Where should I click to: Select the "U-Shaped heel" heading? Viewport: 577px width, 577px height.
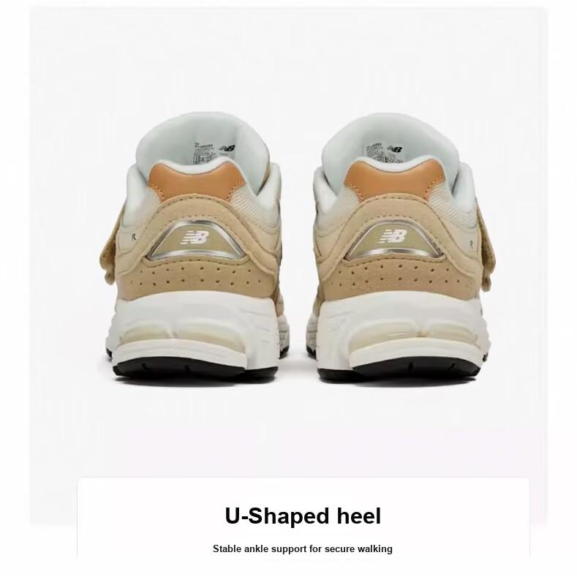click(x=303, y=516)
